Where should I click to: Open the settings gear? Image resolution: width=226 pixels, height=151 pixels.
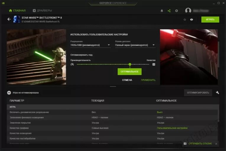tap(176, 11)
